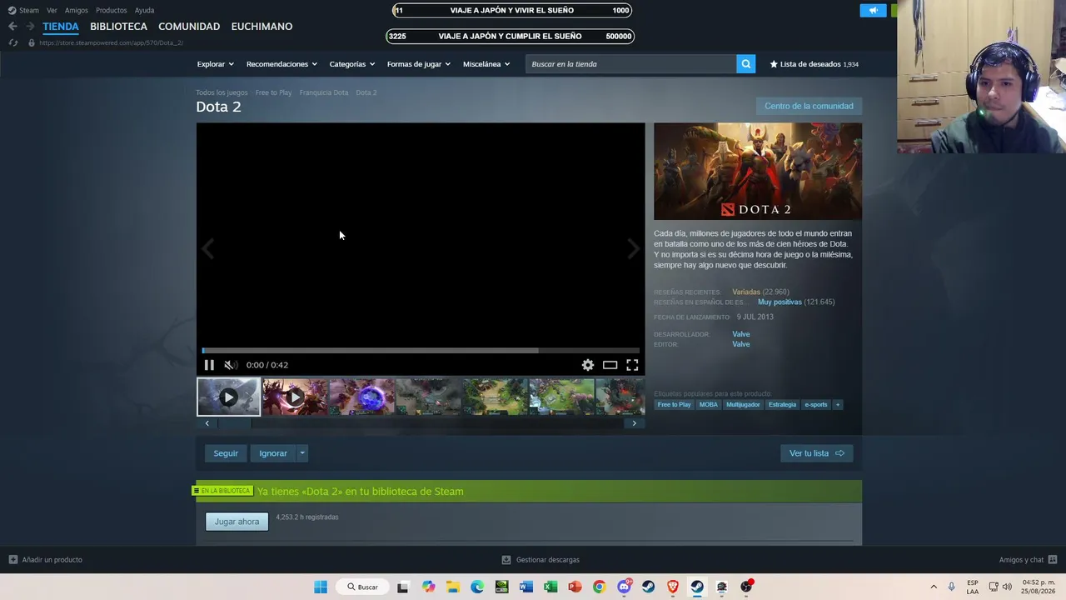Expand the Formas de jugar dropdown
Screen dimensions: 1066x600
418,64
